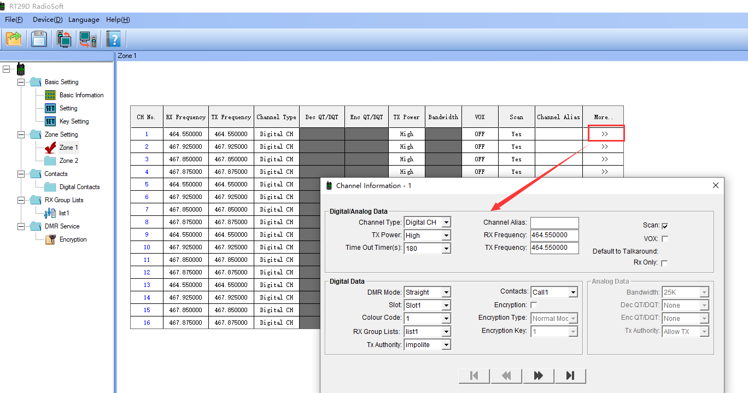
Task: Click the Save floppy disk icon
Action: point(39,39)
